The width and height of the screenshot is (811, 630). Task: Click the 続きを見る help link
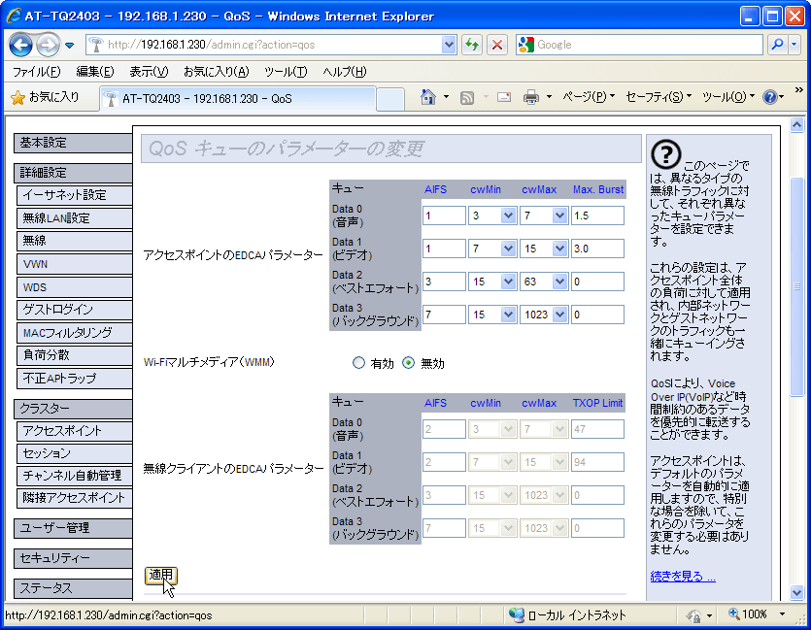coord(683,577)
